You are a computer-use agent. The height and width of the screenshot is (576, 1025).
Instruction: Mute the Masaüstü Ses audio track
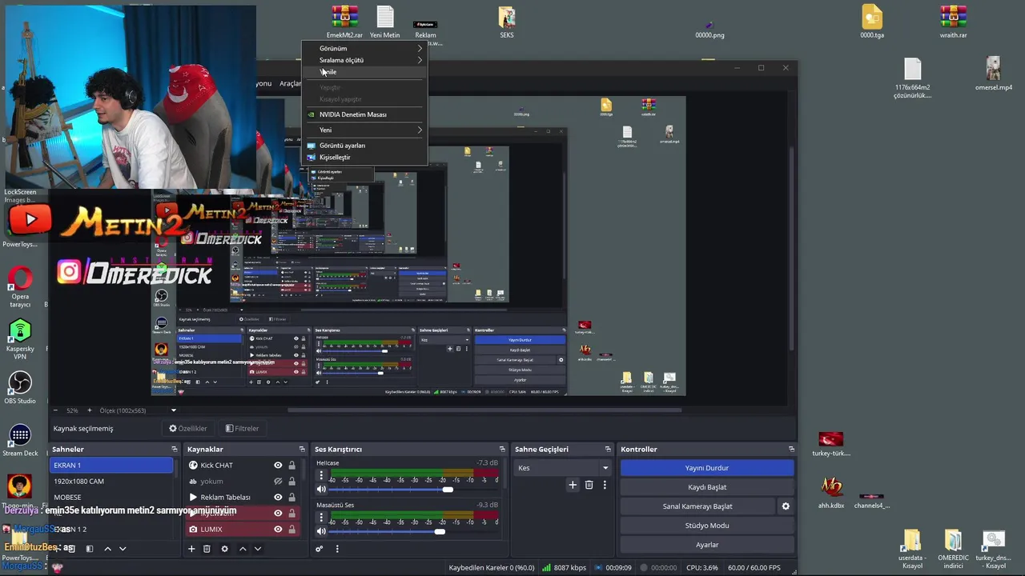coord(321,532)
